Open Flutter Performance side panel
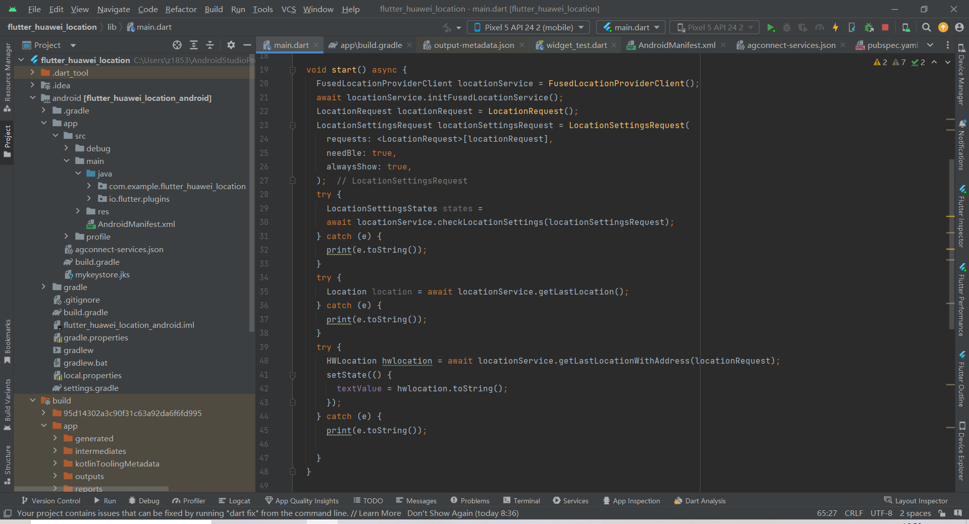Viewport: 969px width, 524px height. click(x=962, y=300)
